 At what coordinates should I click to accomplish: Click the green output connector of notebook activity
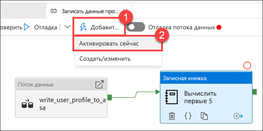[x=255, y=92]
